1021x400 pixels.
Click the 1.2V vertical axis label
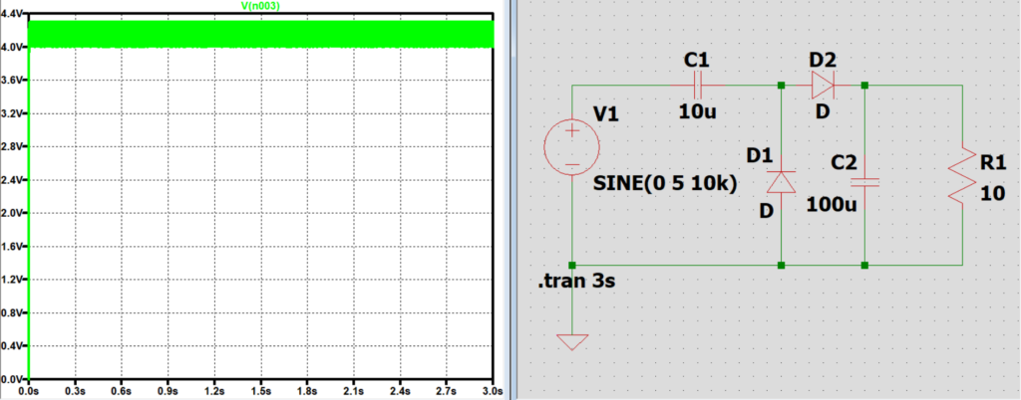(x=12, y=280)
